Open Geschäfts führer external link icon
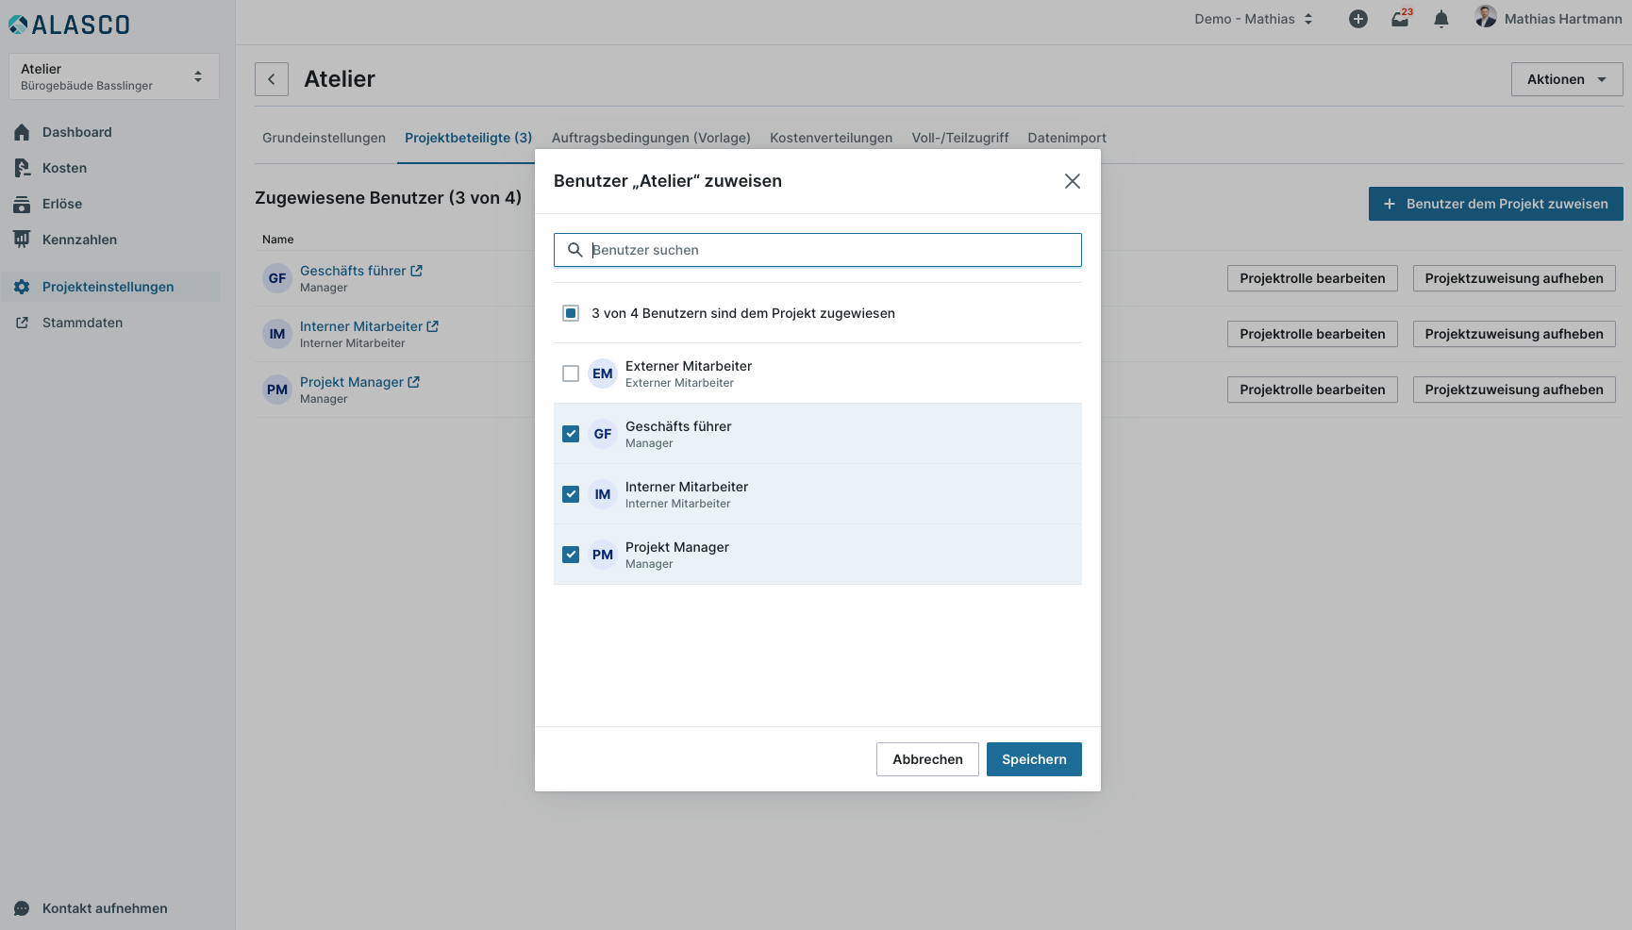 (416, 271)
